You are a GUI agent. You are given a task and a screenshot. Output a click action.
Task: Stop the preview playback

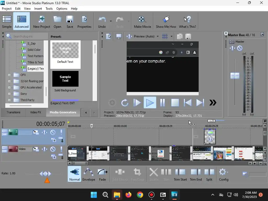coord(175,103)
